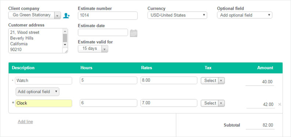This screenshot has height=137, width=291.
Task: Open Add optional field under Watch line
Action: (x=37, y=92)
